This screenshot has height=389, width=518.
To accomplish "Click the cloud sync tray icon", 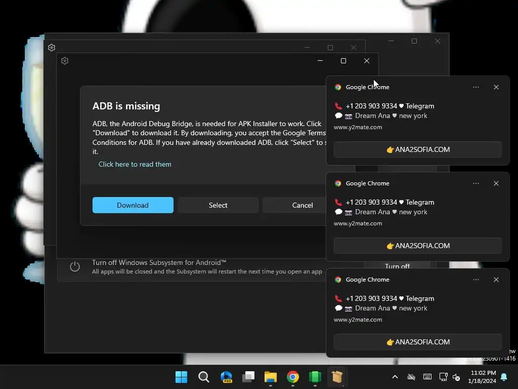I will click(x=411, y=377).
